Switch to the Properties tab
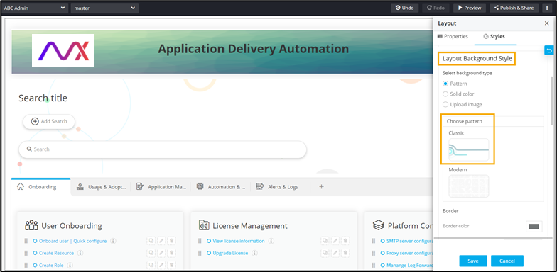557x272 pixels. point(453,37)
